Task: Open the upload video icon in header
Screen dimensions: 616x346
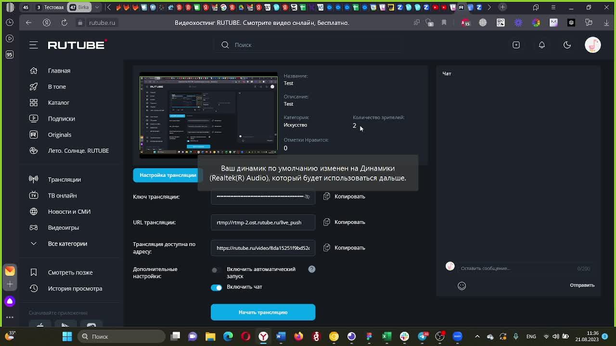Action: (x=516, y=45)
